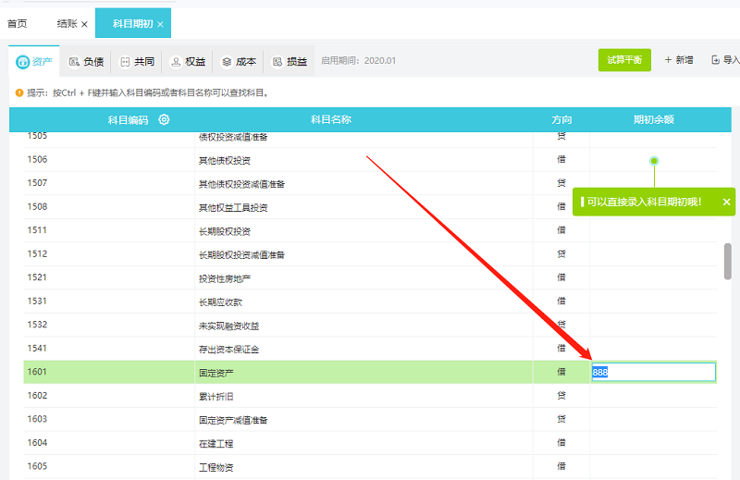Click the 期初余额 input field with 888
This screenshot has height=480, width=740.
point(653,372)
